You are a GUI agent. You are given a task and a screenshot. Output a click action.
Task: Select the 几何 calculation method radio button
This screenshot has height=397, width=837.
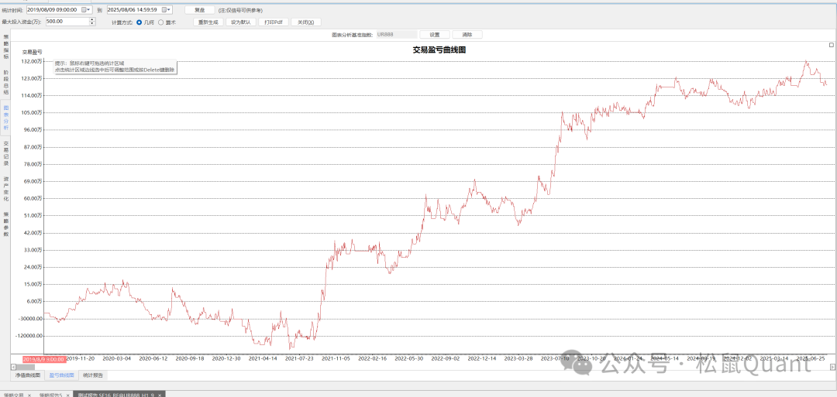pyautogui.click(x=139, y=22)
